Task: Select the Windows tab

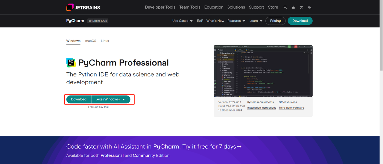Action: pos(73,41)
